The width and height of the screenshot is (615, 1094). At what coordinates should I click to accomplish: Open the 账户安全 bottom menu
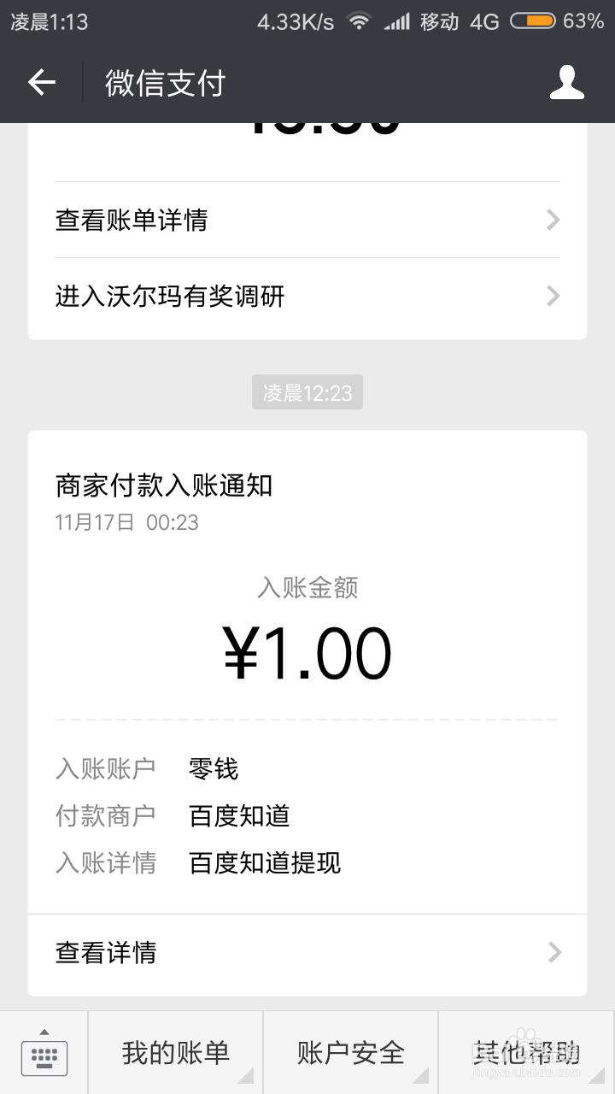point(351,1053)
